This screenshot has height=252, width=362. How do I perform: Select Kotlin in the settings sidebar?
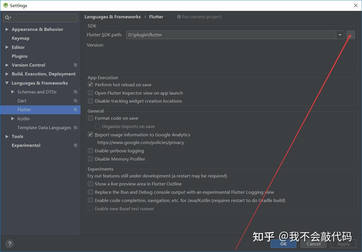23,119
